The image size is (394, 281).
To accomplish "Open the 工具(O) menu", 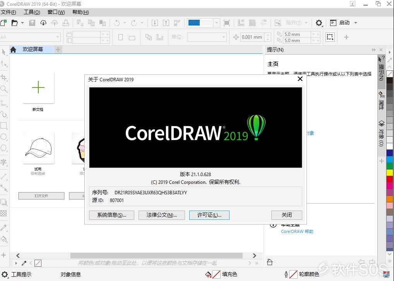I will pos(32,12).
